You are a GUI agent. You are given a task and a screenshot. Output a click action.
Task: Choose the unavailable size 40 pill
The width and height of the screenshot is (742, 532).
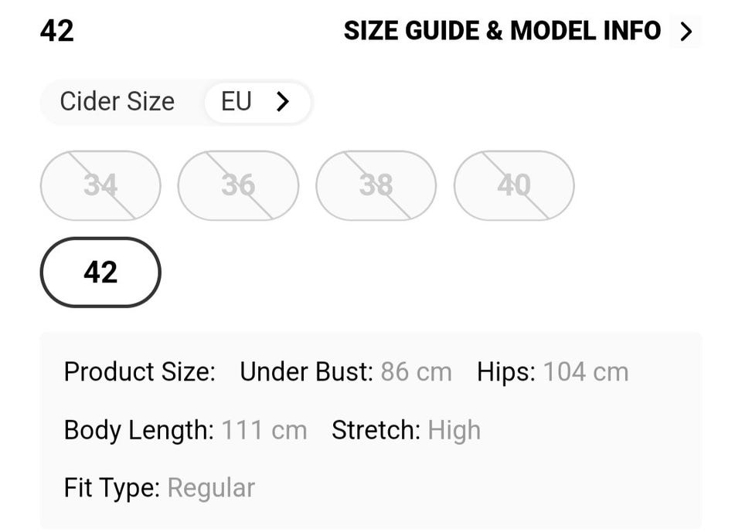coord(514,185)
